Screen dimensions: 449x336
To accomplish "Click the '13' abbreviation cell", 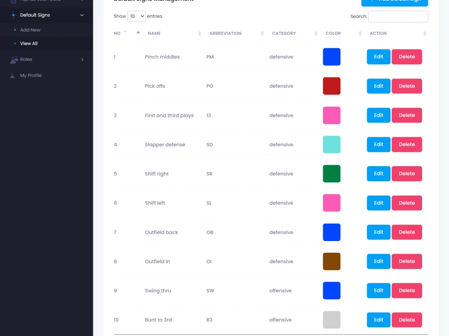I will click(x=208, y=116).
